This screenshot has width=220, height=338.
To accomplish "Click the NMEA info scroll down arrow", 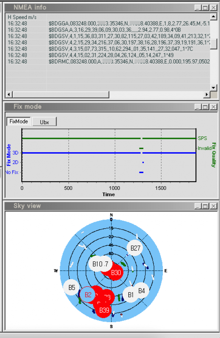I will coord(213,88).
